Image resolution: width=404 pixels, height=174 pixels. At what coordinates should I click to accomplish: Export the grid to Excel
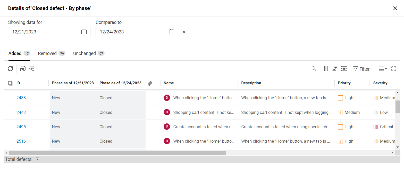(23, 69)
